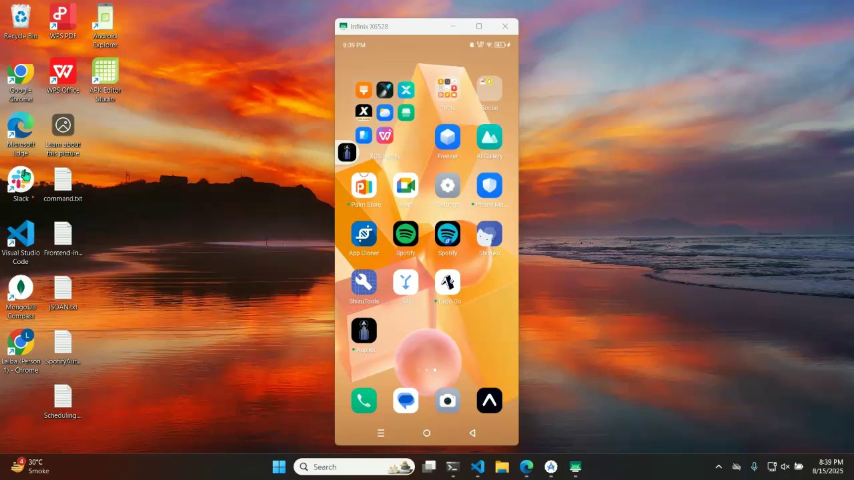Open Terminal from the taskbar
The image size is (854, 480).
(453, 467)
